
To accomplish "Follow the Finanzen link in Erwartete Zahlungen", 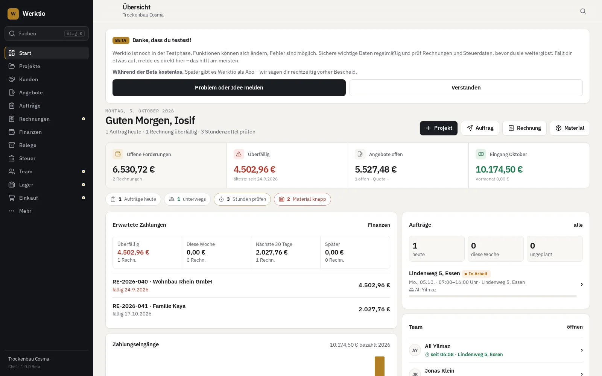I will (379, 225).
